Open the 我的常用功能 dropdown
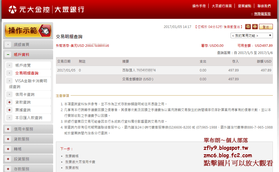The width and height of the screenshot is (279, 172). 251,36
